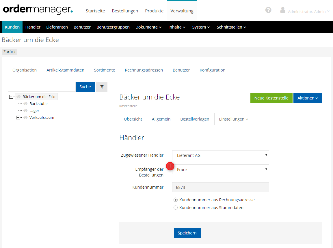Click the Neue Kostenstelle button
The width and height of the screenshot is (333, 248).
(271, 98)
